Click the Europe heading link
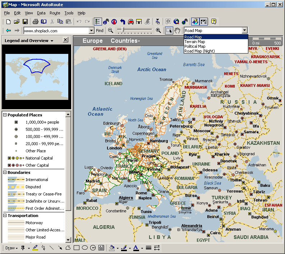 point(92,41)
